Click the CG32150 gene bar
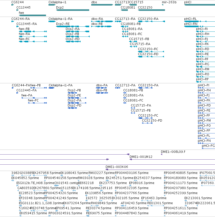Image resolution: width=215 pixels, height=217 pixels. (151, 10)
